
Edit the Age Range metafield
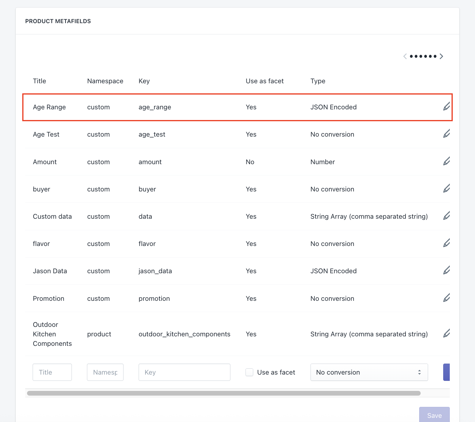[x=446, y=106]
